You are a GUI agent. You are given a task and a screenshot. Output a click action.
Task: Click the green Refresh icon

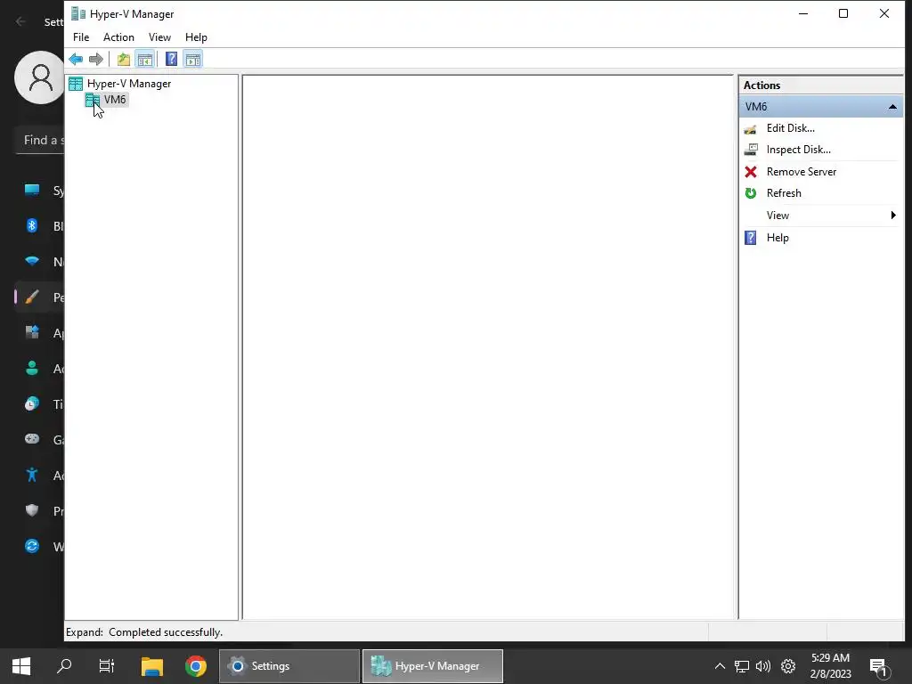point(750,193)
